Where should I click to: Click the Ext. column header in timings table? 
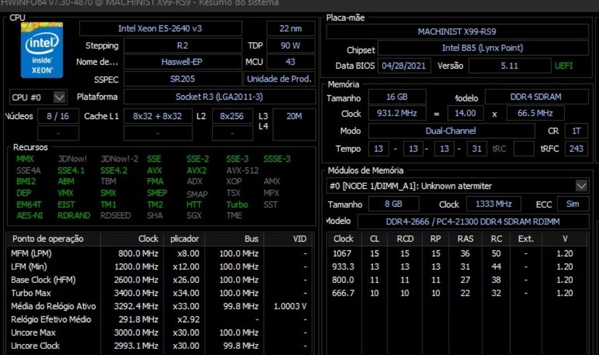coord(526,239)
